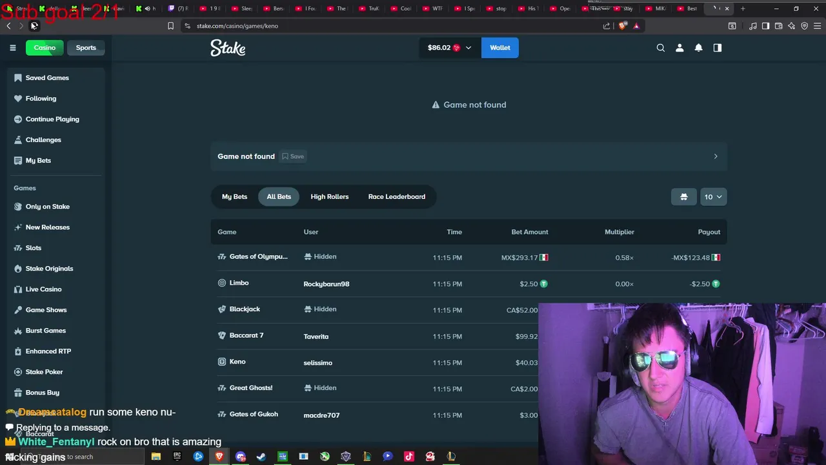Open Following in the sidebar
This screenshot has width=826, height=465.
point(41,98)
